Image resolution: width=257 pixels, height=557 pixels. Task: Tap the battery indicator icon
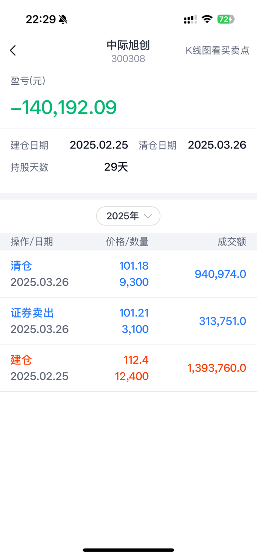(226, 19)
